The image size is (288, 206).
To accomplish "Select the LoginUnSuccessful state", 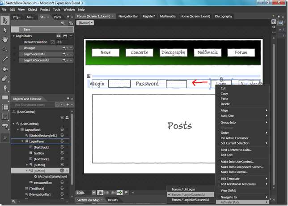I will pyautogui.click(x=36, y=60).
